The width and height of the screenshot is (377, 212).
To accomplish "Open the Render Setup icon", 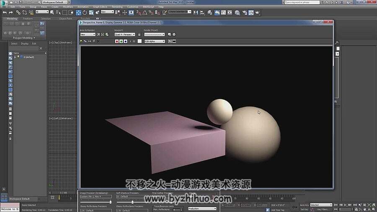I will pos(245,13).
